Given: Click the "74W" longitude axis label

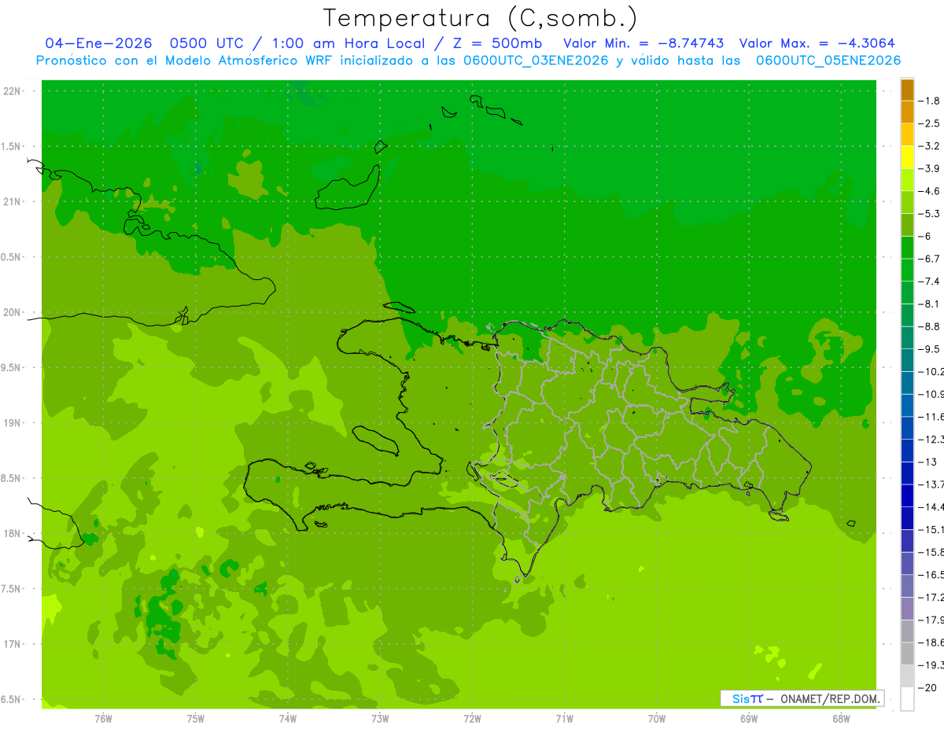Looking at the screenshot, I should (288, 719).
